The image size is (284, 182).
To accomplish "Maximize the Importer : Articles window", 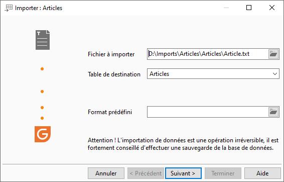I will (x=249, y=8).
